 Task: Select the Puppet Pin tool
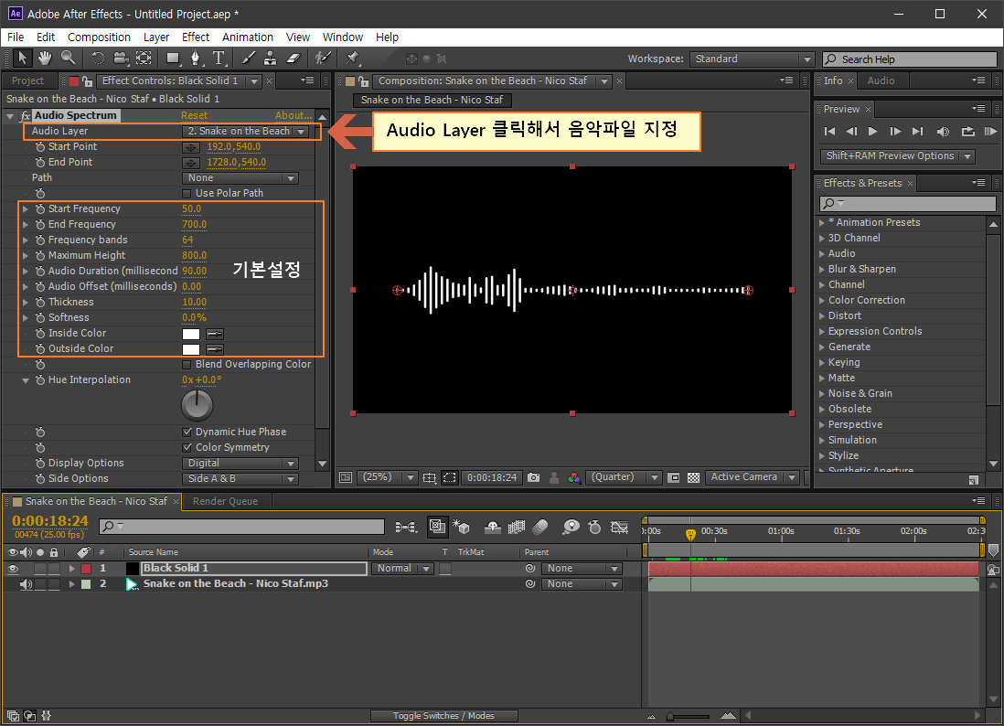(x=351, y=59)
